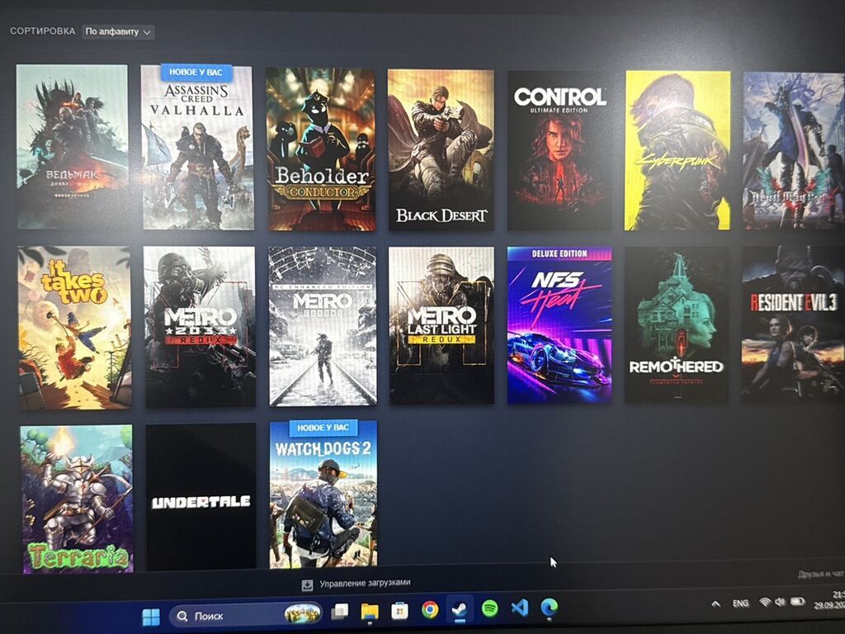
Task: Open the Devil May Cry 5 cover
Action: 793,151
